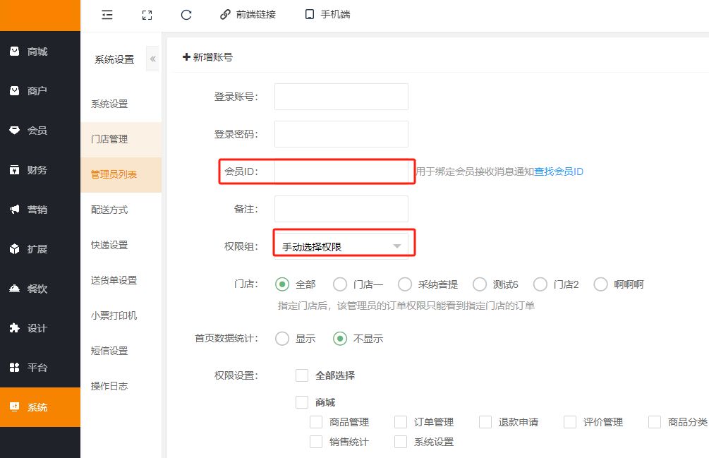Click the 备注 input field
709x458 pixels.
pos(341,209)
